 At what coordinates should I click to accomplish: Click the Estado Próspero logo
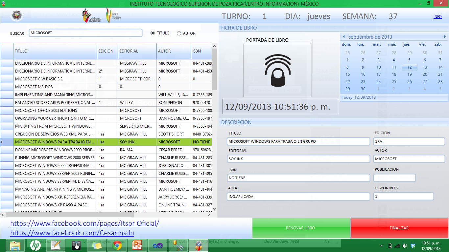coord(113,16)
